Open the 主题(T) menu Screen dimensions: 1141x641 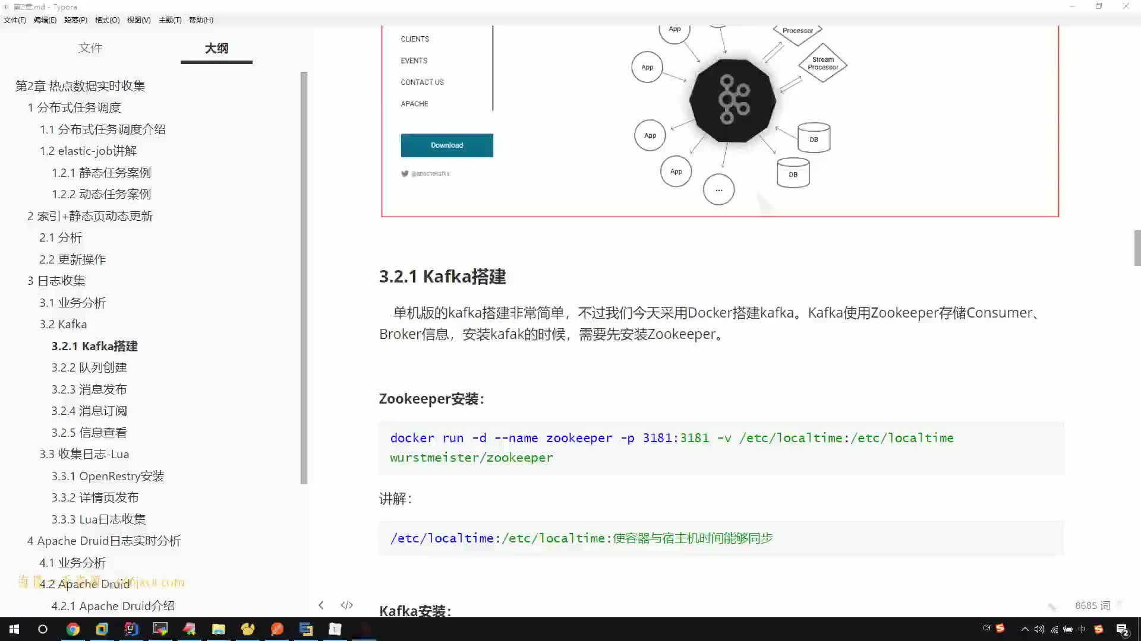(170, 20)
